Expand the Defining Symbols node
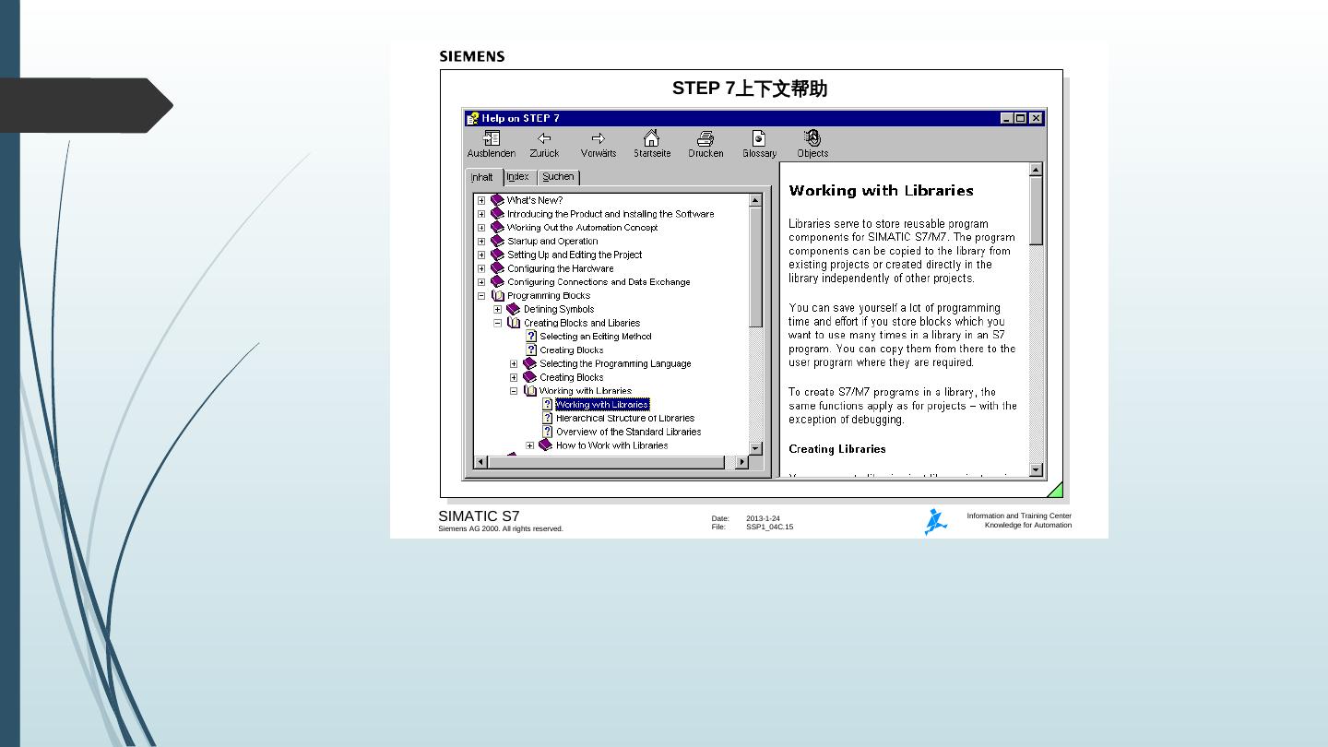 coord(498,309)
